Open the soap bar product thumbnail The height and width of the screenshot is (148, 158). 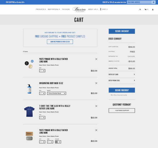[x=29, y=136]
